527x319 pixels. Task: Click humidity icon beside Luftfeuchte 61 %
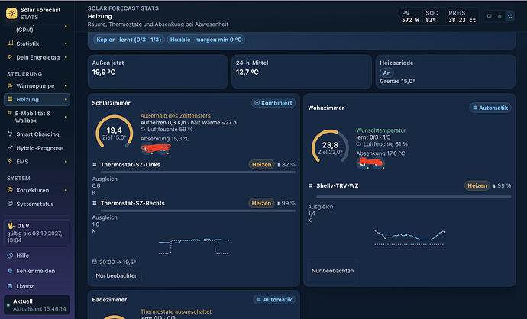359,144
